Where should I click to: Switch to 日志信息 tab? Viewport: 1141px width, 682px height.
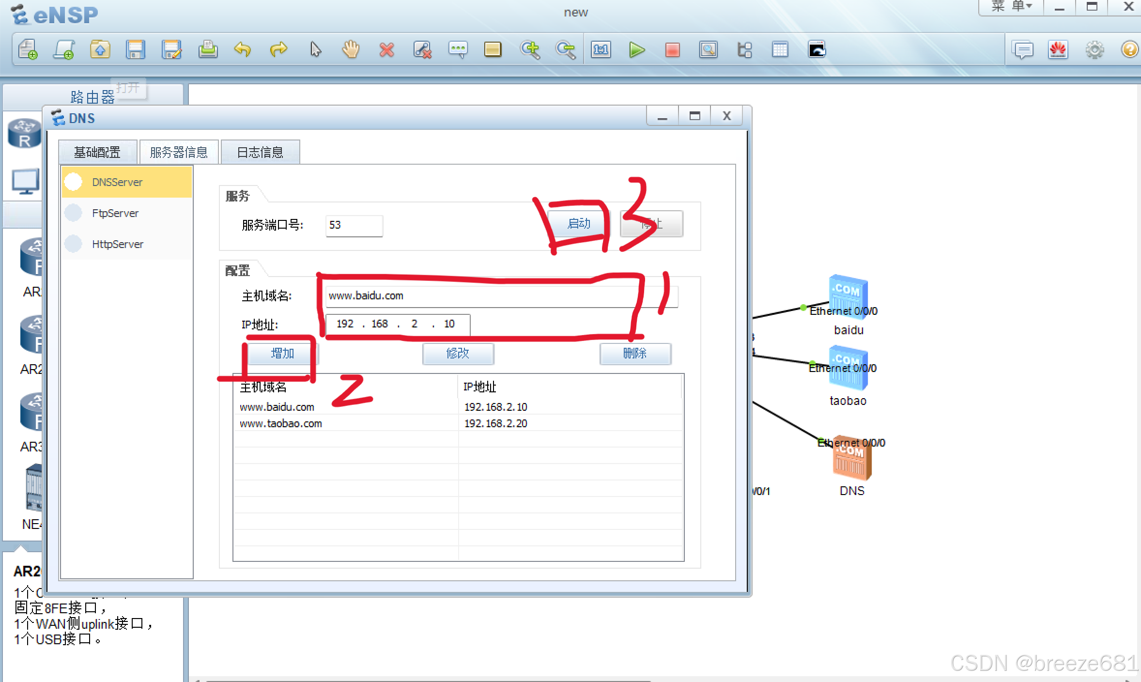260,153
